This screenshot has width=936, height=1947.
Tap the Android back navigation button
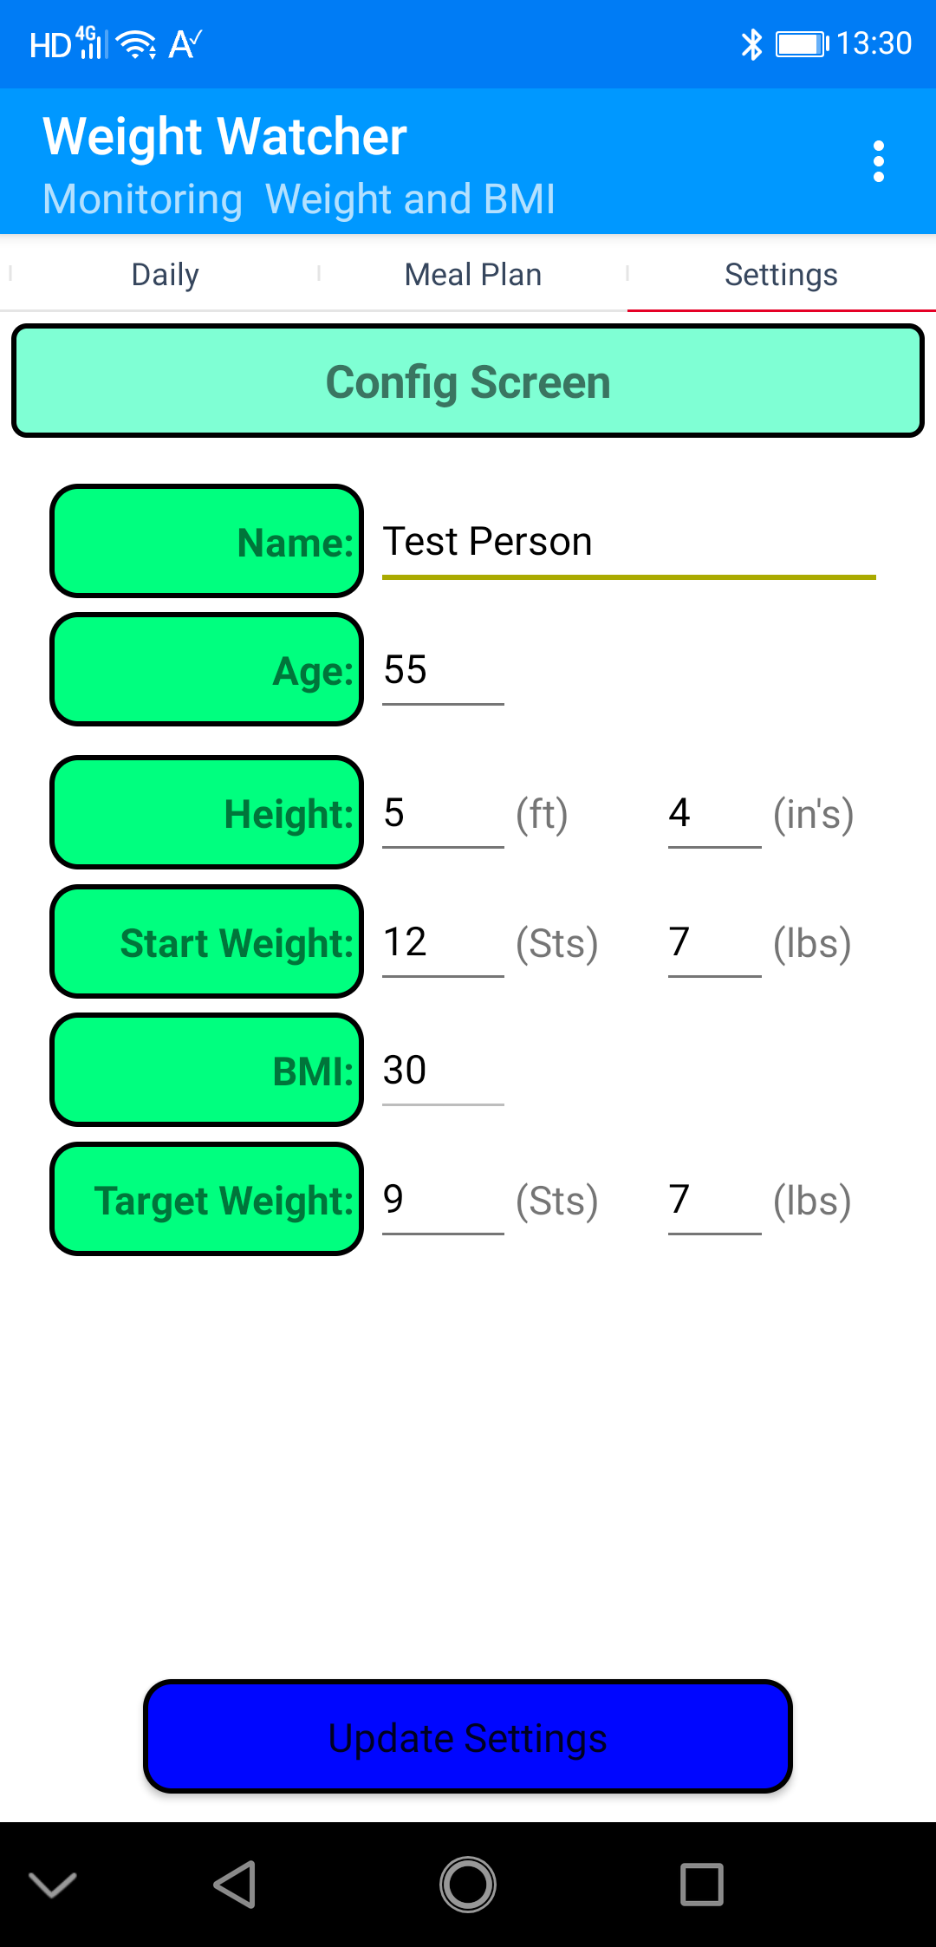pos(235,1884)
